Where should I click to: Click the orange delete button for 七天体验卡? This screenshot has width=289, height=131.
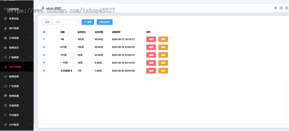tap(163, 71)
